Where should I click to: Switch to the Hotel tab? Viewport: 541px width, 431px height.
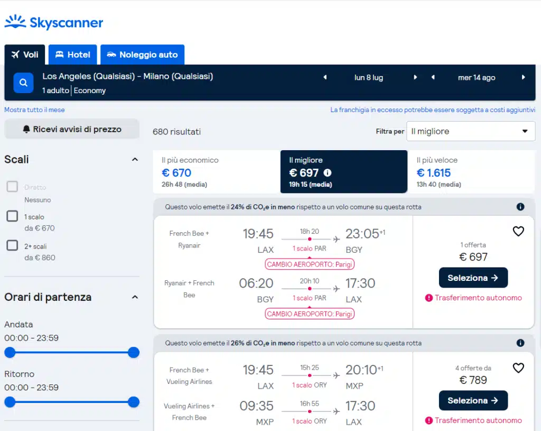click(72, 54)
